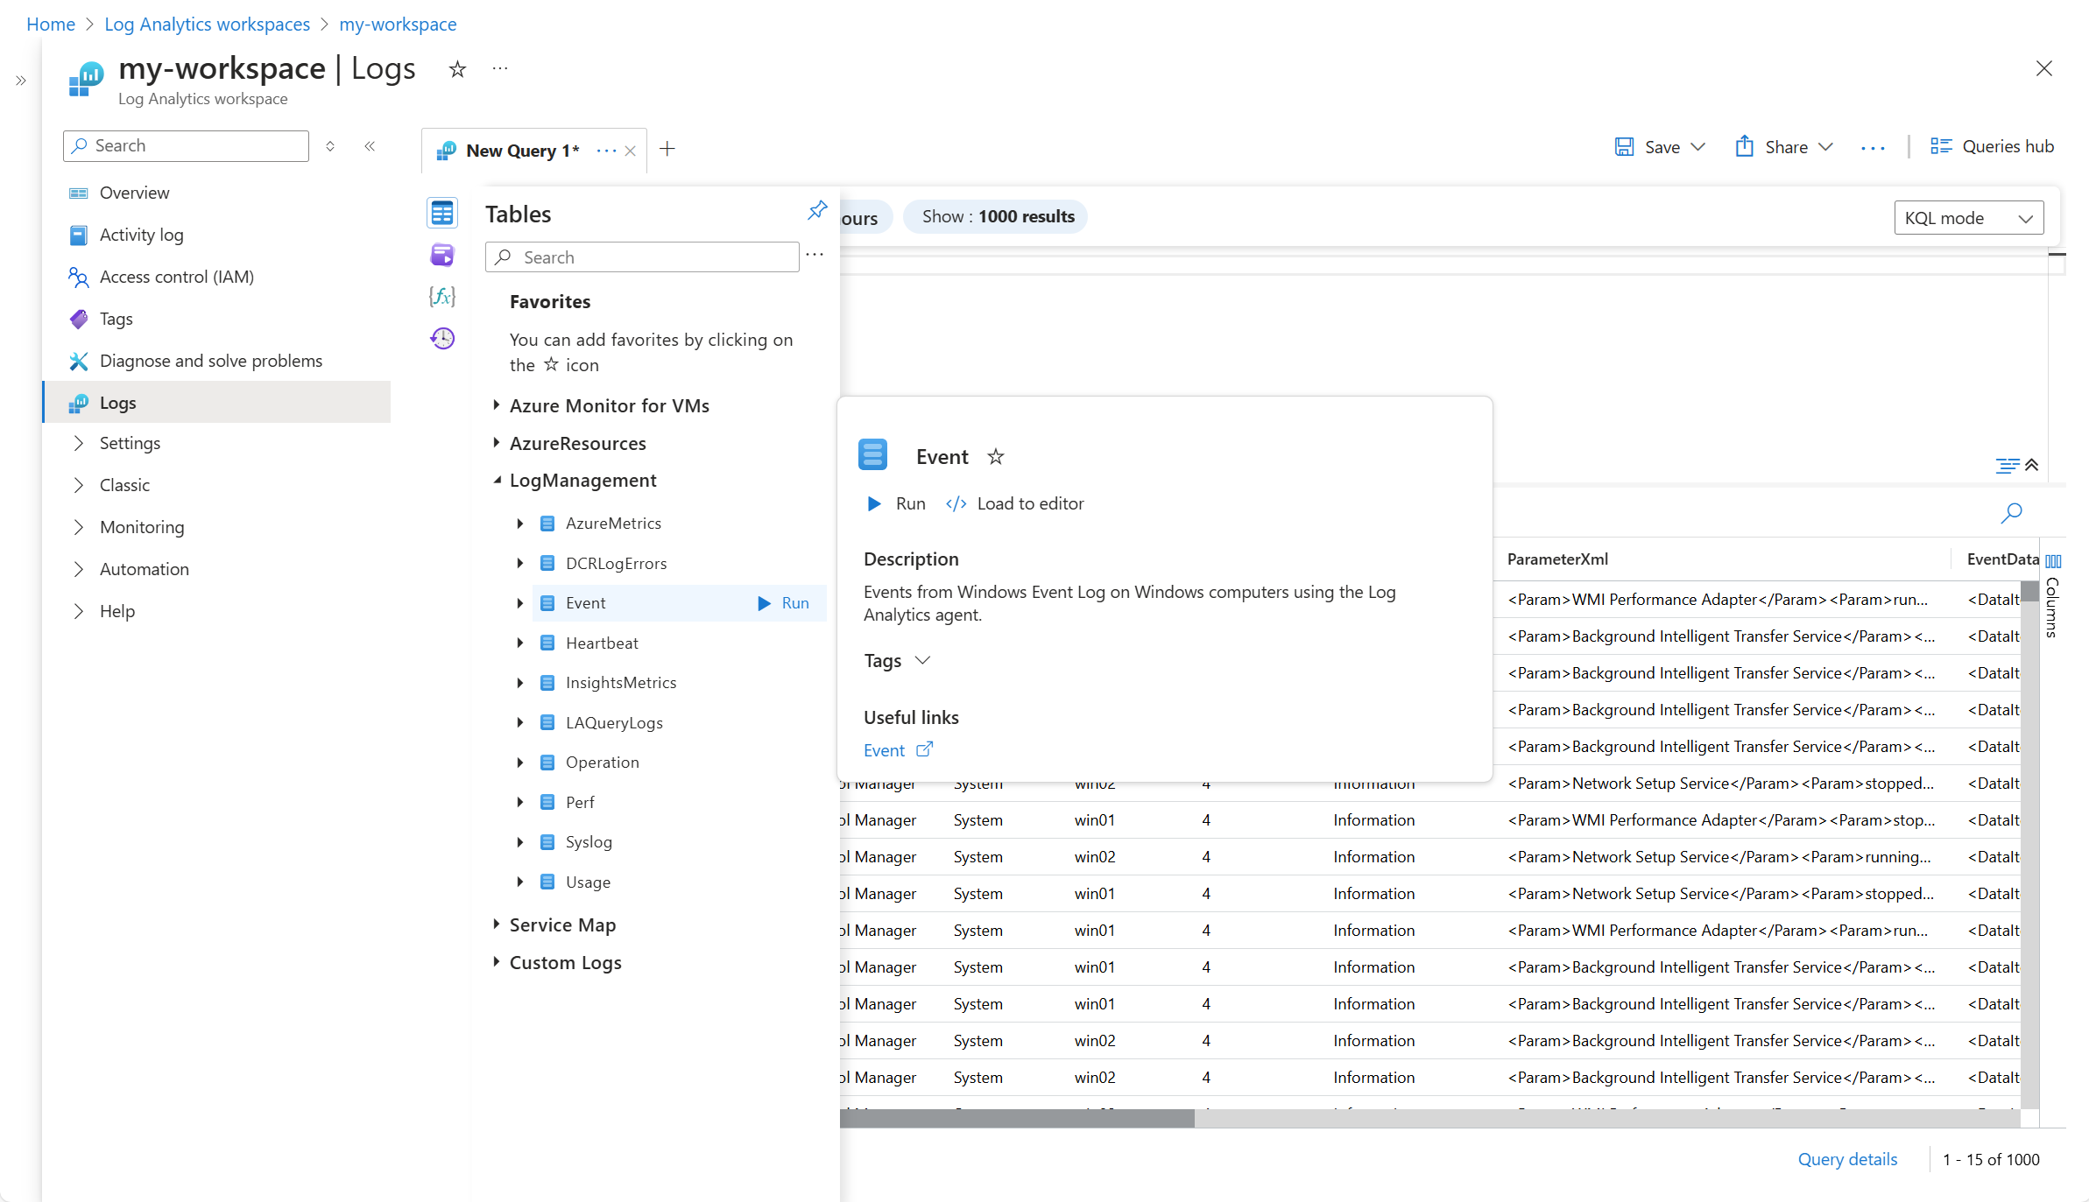The height and width of the screenshot is (1202, 2089).
Task: Select the New Query 1 tab
Action: pyautogui.click(x=521, y=151)
